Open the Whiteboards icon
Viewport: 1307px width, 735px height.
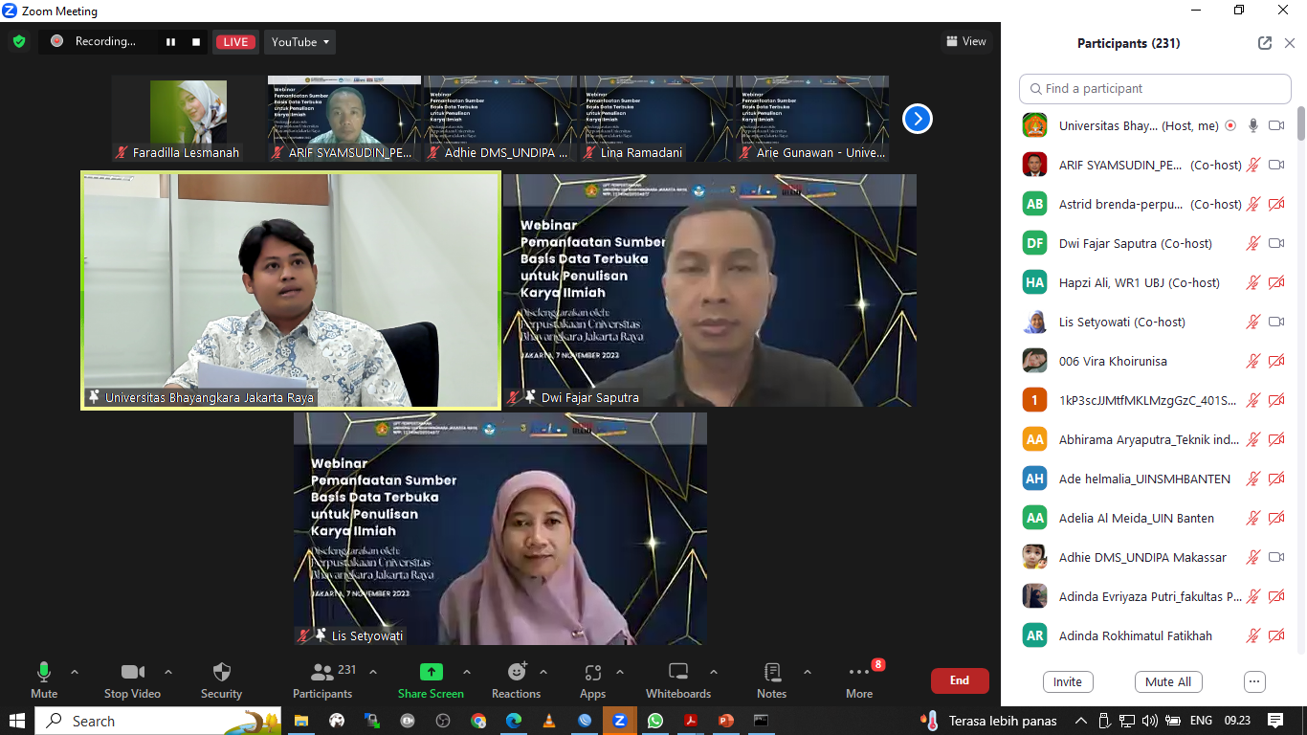pos(677,672)
